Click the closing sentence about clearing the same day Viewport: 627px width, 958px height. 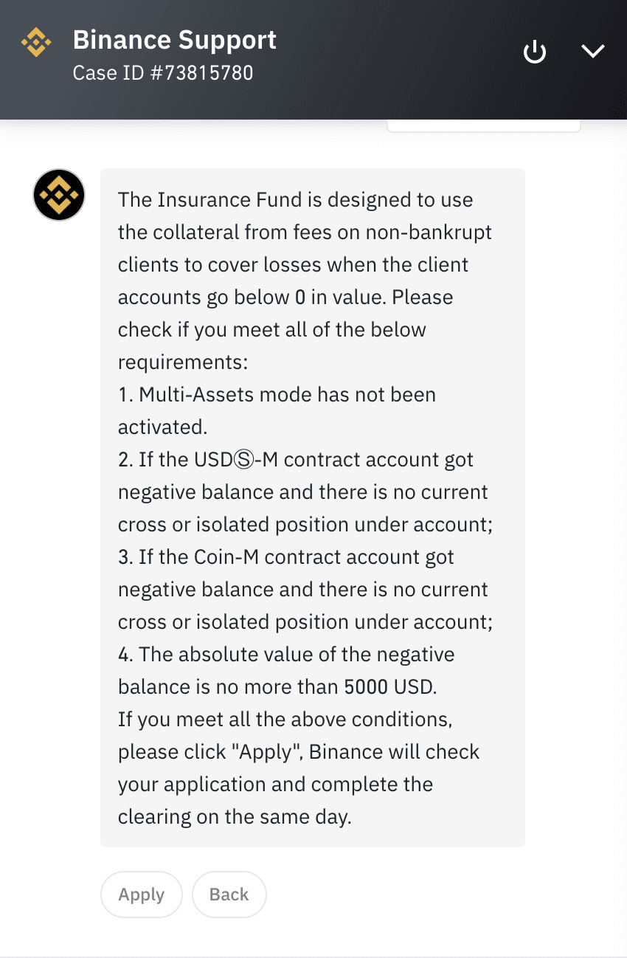299,768
